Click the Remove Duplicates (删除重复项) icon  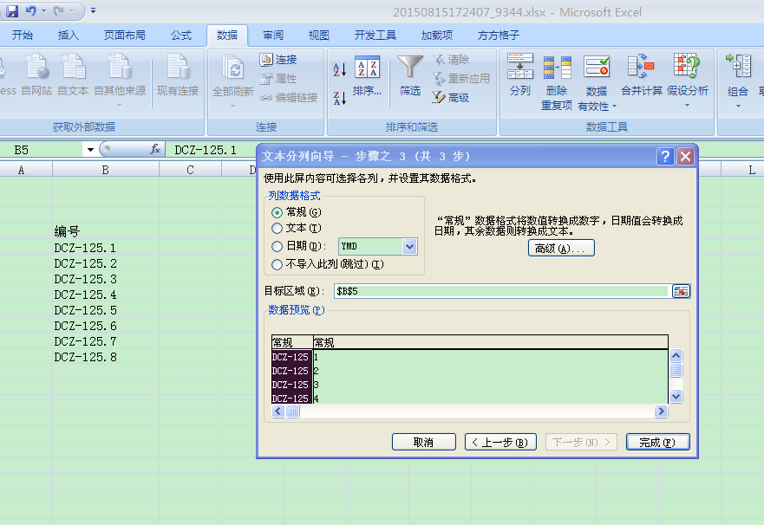(557, 68)
